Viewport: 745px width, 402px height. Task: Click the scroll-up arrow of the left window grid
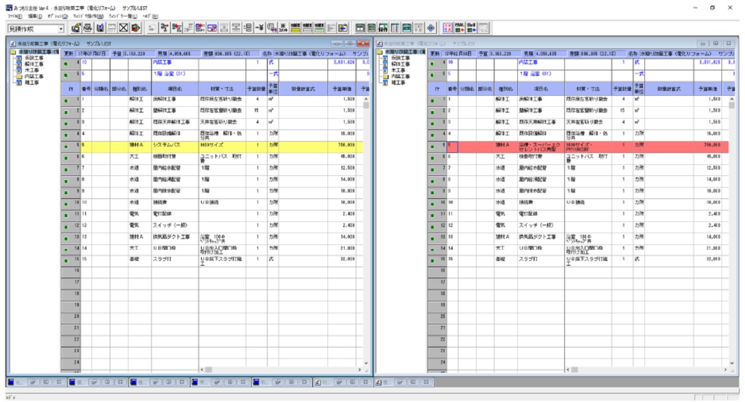[x=366, y=99]
